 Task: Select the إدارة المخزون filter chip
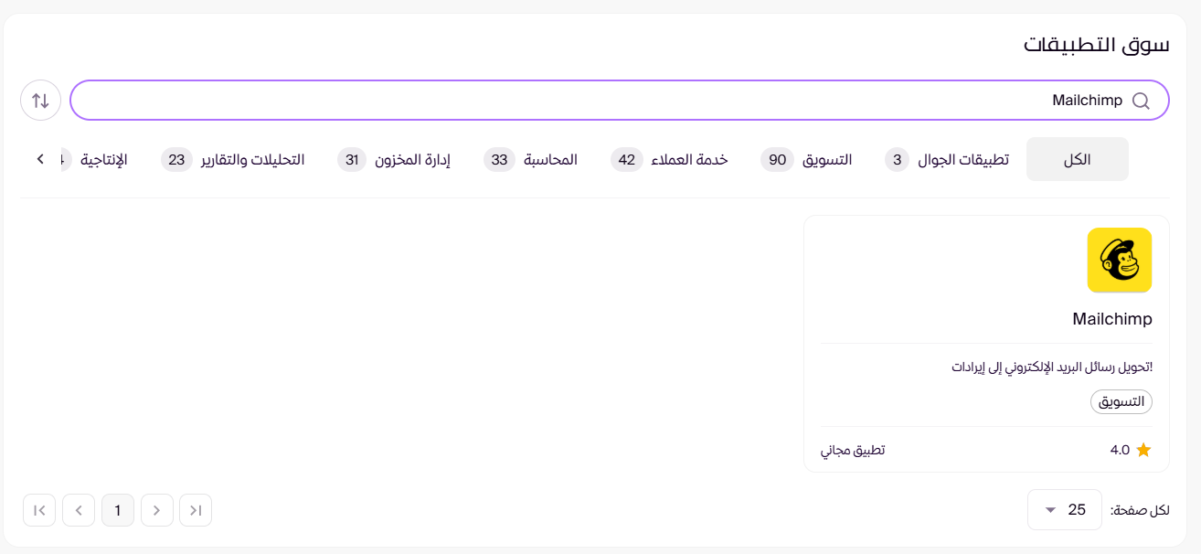pos(395,159)
